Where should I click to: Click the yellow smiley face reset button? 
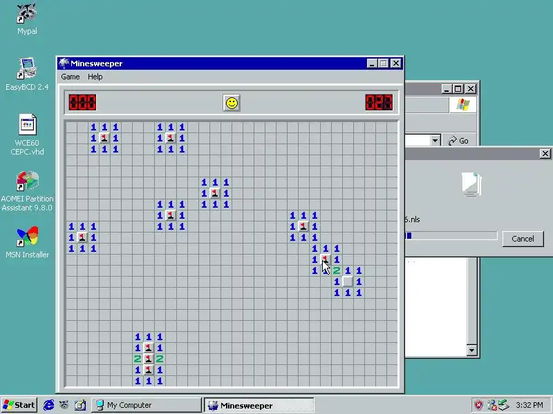[232, 103]
